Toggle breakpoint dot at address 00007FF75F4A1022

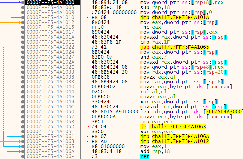[x=23, y=47]
